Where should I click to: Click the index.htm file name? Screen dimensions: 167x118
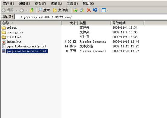pos(14,42)
